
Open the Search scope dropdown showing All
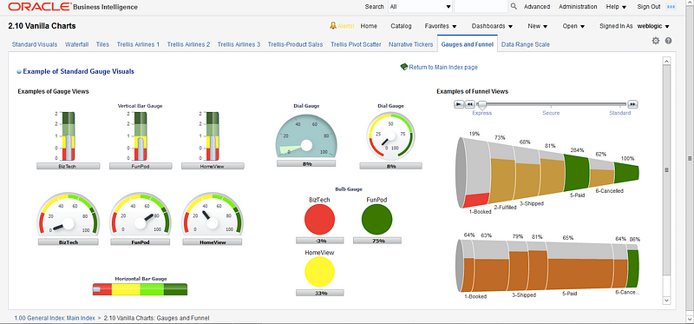coord(420,7)
